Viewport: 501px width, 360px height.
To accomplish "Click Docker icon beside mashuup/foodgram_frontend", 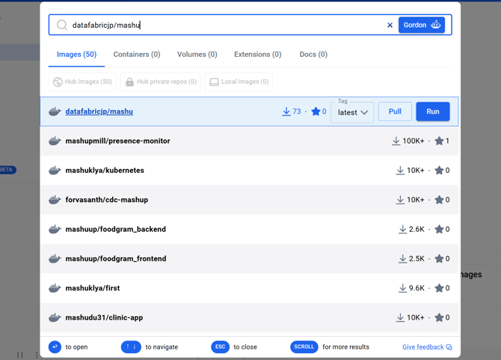I will coord(55,258).
